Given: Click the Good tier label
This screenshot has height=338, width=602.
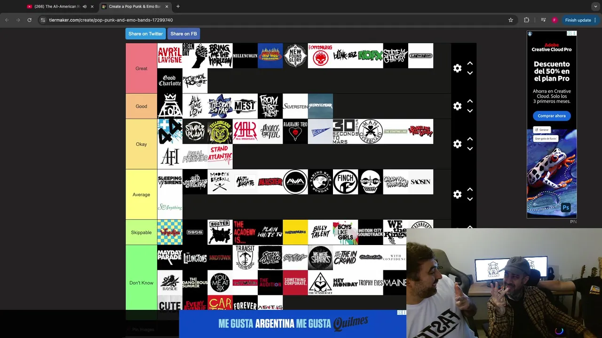Looking at the screenshot, I should point(141,106).
